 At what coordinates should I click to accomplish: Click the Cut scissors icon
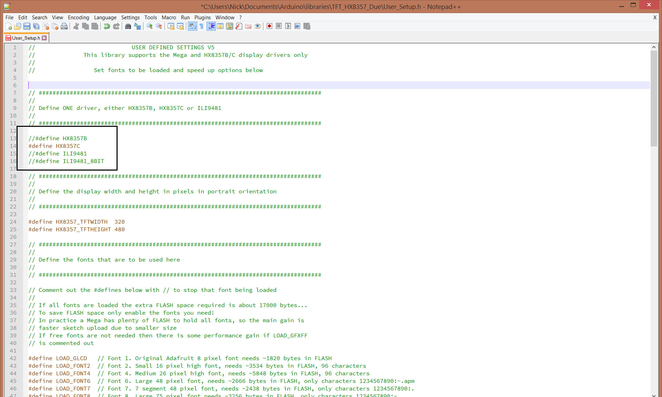(x=76, y=27)
